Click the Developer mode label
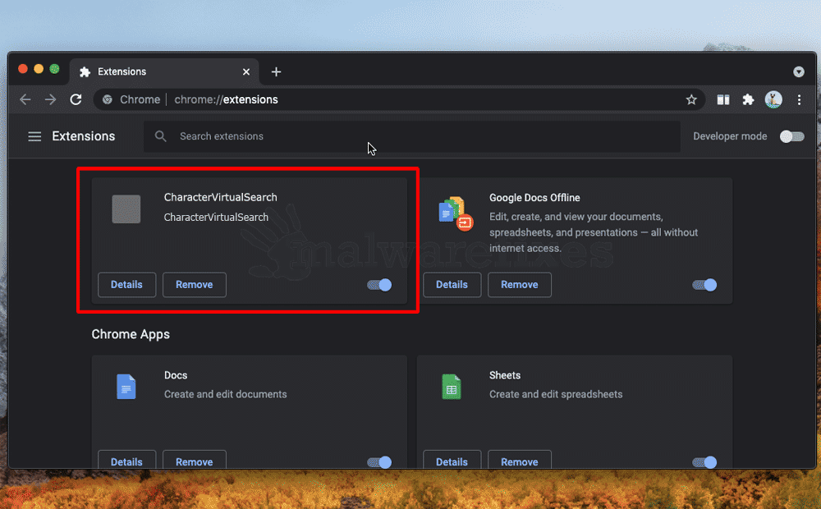 tap(730, 136)
